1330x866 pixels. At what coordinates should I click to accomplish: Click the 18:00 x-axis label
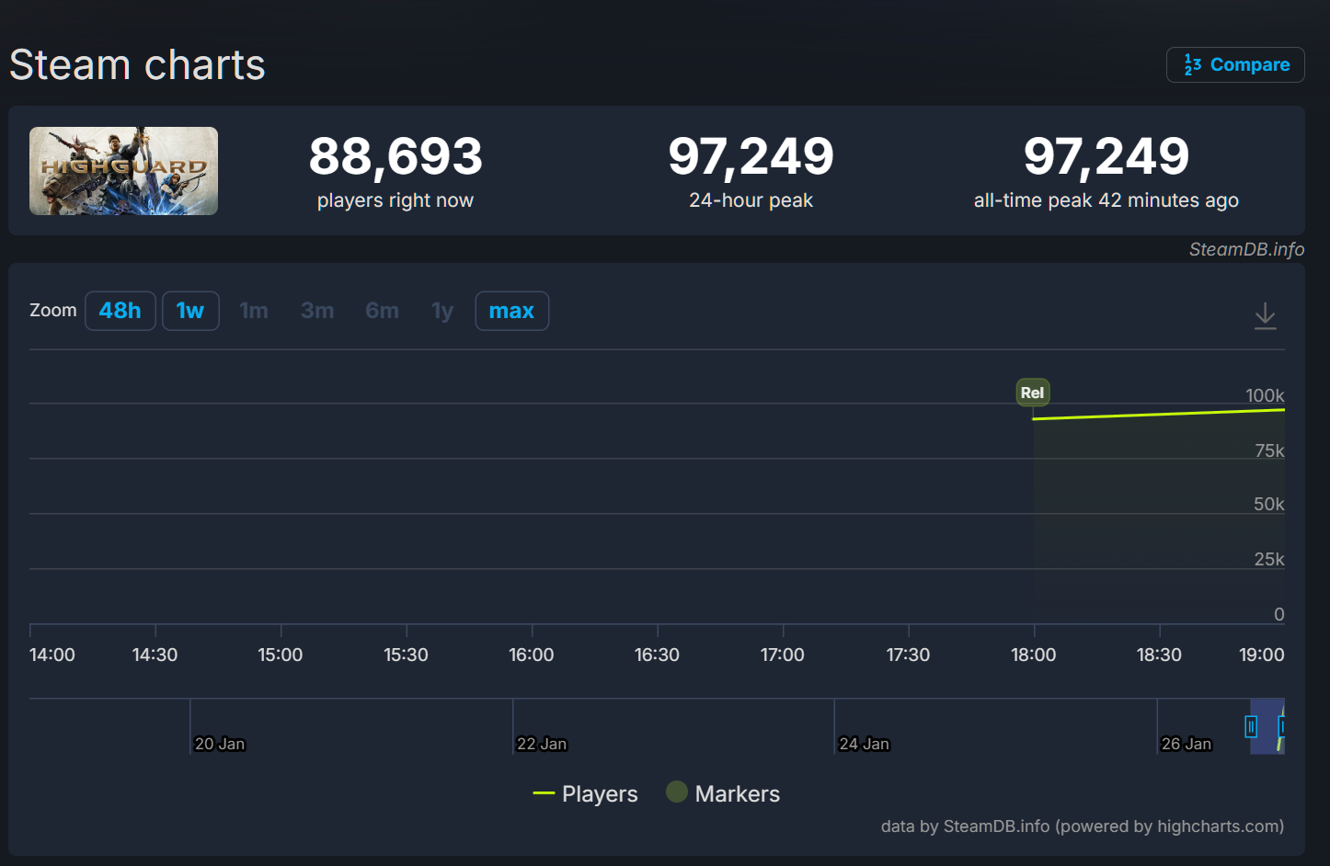tap(1034, 655)
